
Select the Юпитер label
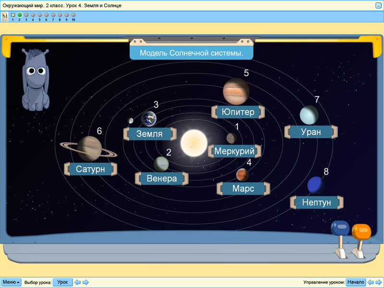[238, 112]
